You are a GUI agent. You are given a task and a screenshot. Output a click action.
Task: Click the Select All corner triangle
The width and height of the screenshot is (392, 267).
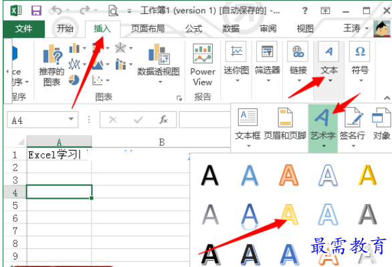point(21,142)
